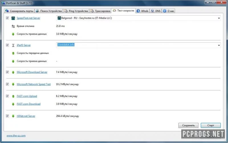Image resolution: width=228 pixels, height=143 pixels.
Task: Open the Microsoft Download Server link
Action: click(x=32, y=72)
